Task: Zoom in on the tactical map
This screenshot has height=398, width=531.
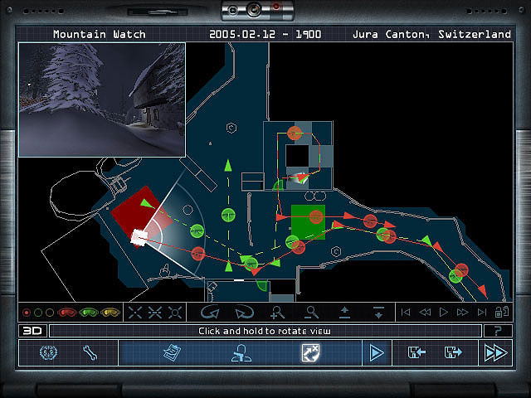Action: click(277, 313)
